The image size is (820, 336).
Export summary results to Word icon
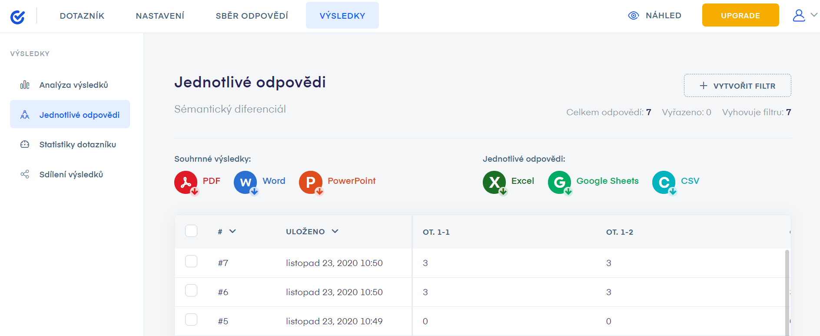click(246, 182)
